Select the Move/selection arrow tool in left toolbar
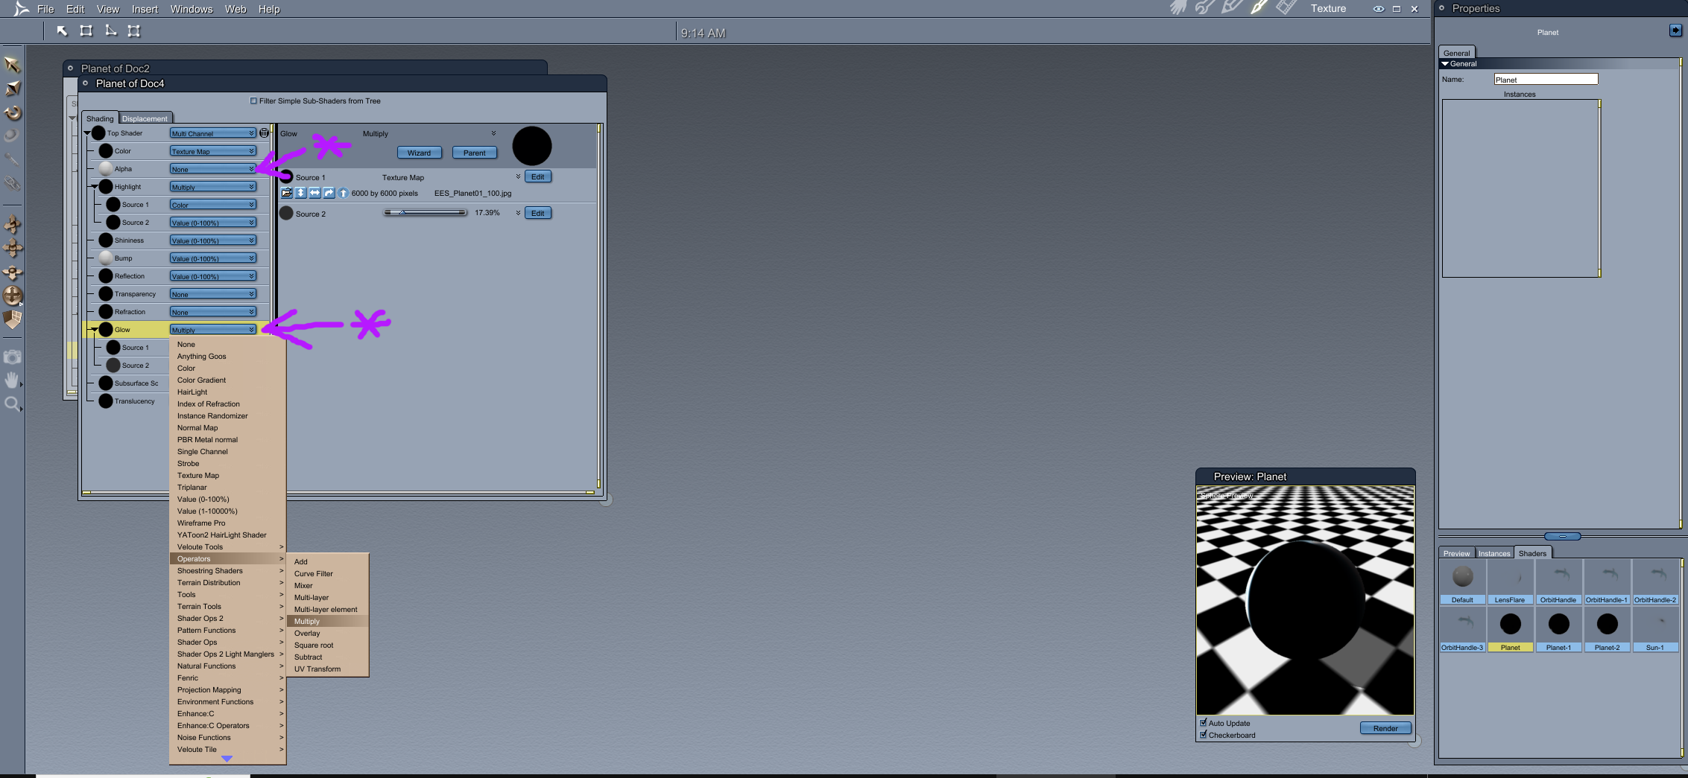 tap(12, 65)
